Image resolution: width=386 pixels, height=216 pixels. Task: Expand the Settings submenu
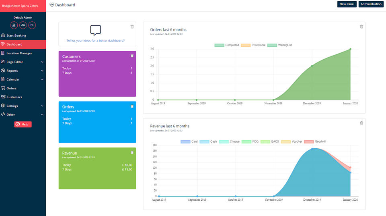pos(42,106)
